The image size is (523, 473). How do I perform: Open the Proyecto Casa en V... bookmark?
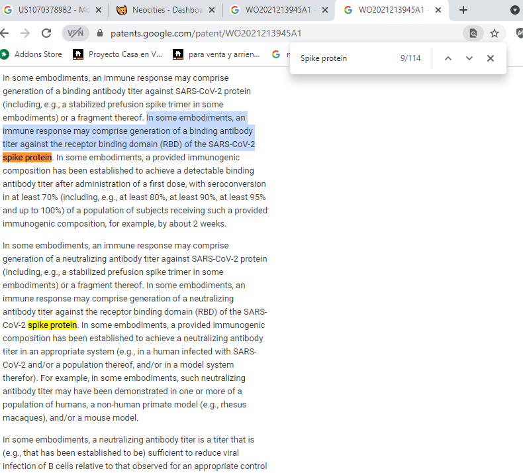118,54
